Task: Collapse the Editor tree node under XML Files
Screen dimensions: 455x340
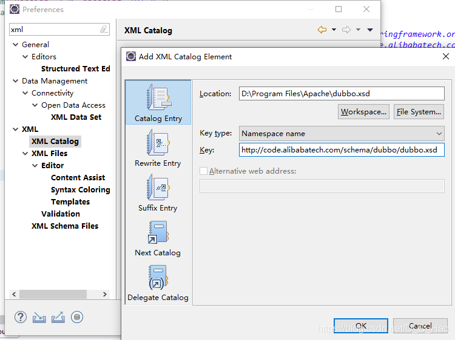Action: pos(35,166)
